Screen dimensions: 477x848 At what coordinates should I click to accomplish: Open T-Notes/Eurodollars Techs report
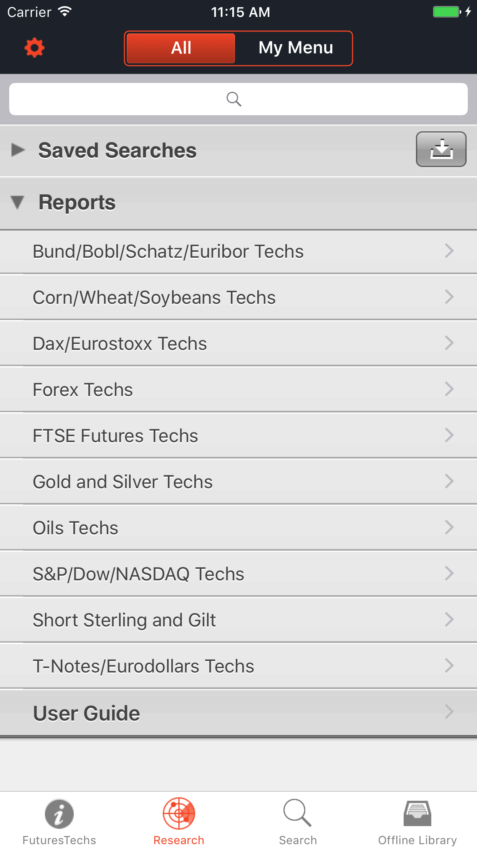pyautogui.click(x=238, y=666)
